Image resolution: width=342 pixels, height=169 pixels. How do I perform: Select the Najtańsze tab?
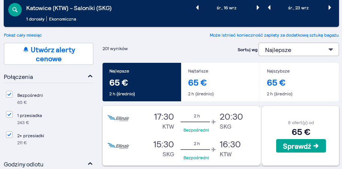pyautogui.click(x=220, y=82)
